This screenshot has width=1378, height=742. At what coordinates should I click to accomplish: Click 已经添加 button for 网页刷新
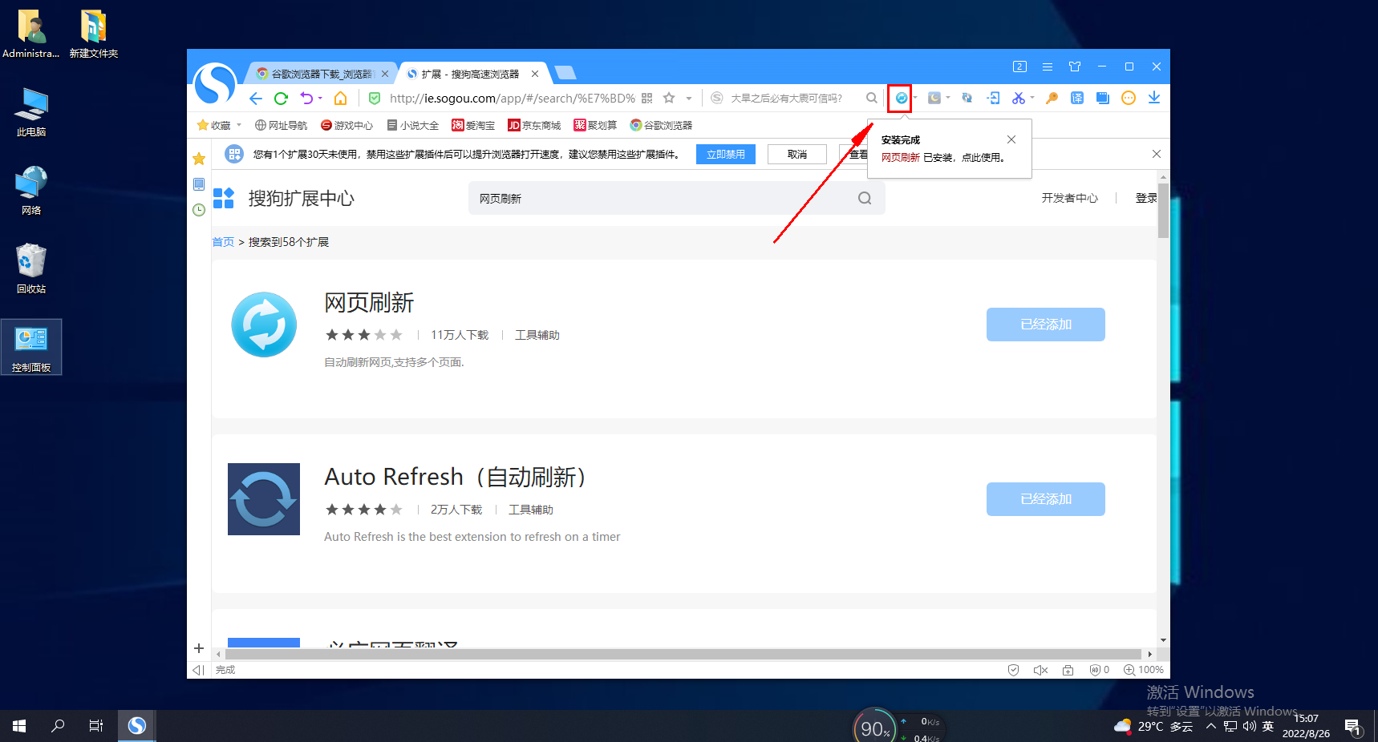click(x=1046, y=325)
